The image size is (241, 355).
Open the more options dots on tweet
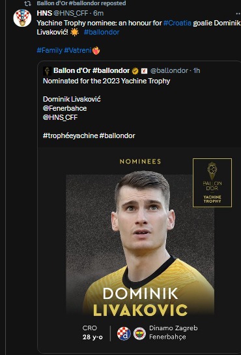point(238,14)
